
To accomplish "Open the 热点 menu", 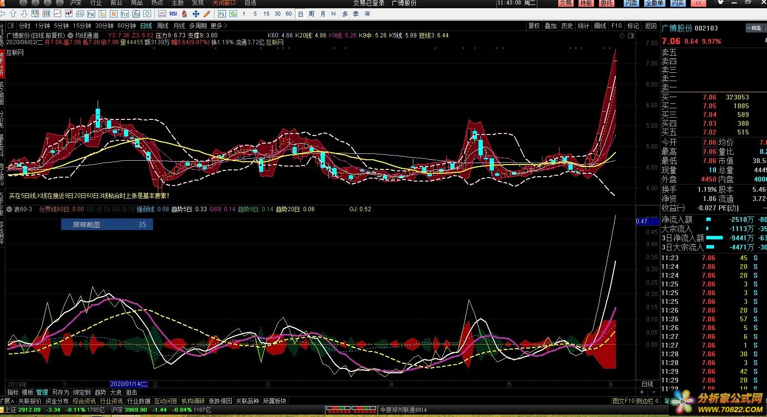I will [x=157, y=3].
